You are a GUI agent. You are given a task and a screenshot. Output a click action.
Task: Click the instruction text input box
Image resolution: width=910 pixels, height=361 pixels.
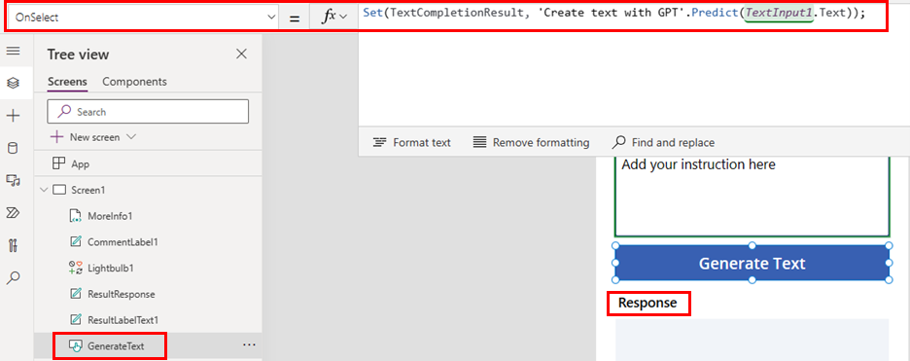click(752, 197)
